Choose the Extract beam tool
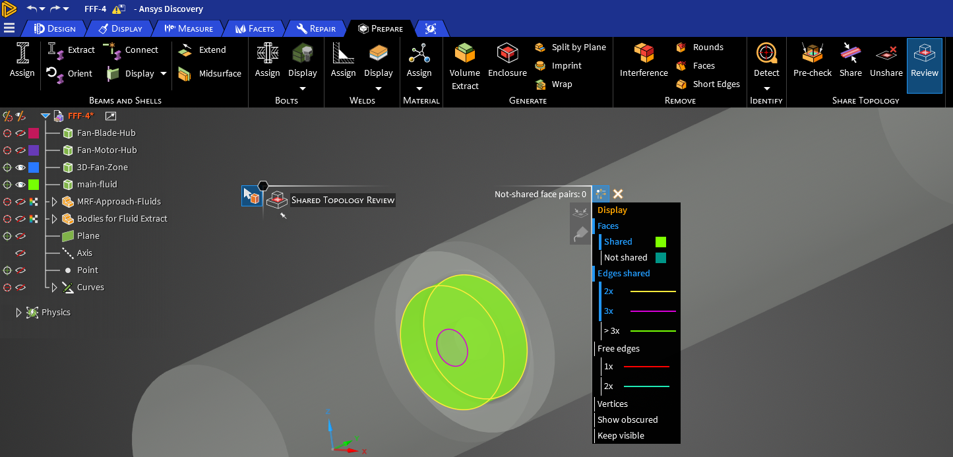Screen dimensions: 953x457 pyautogui.click(x=71, y=49)
